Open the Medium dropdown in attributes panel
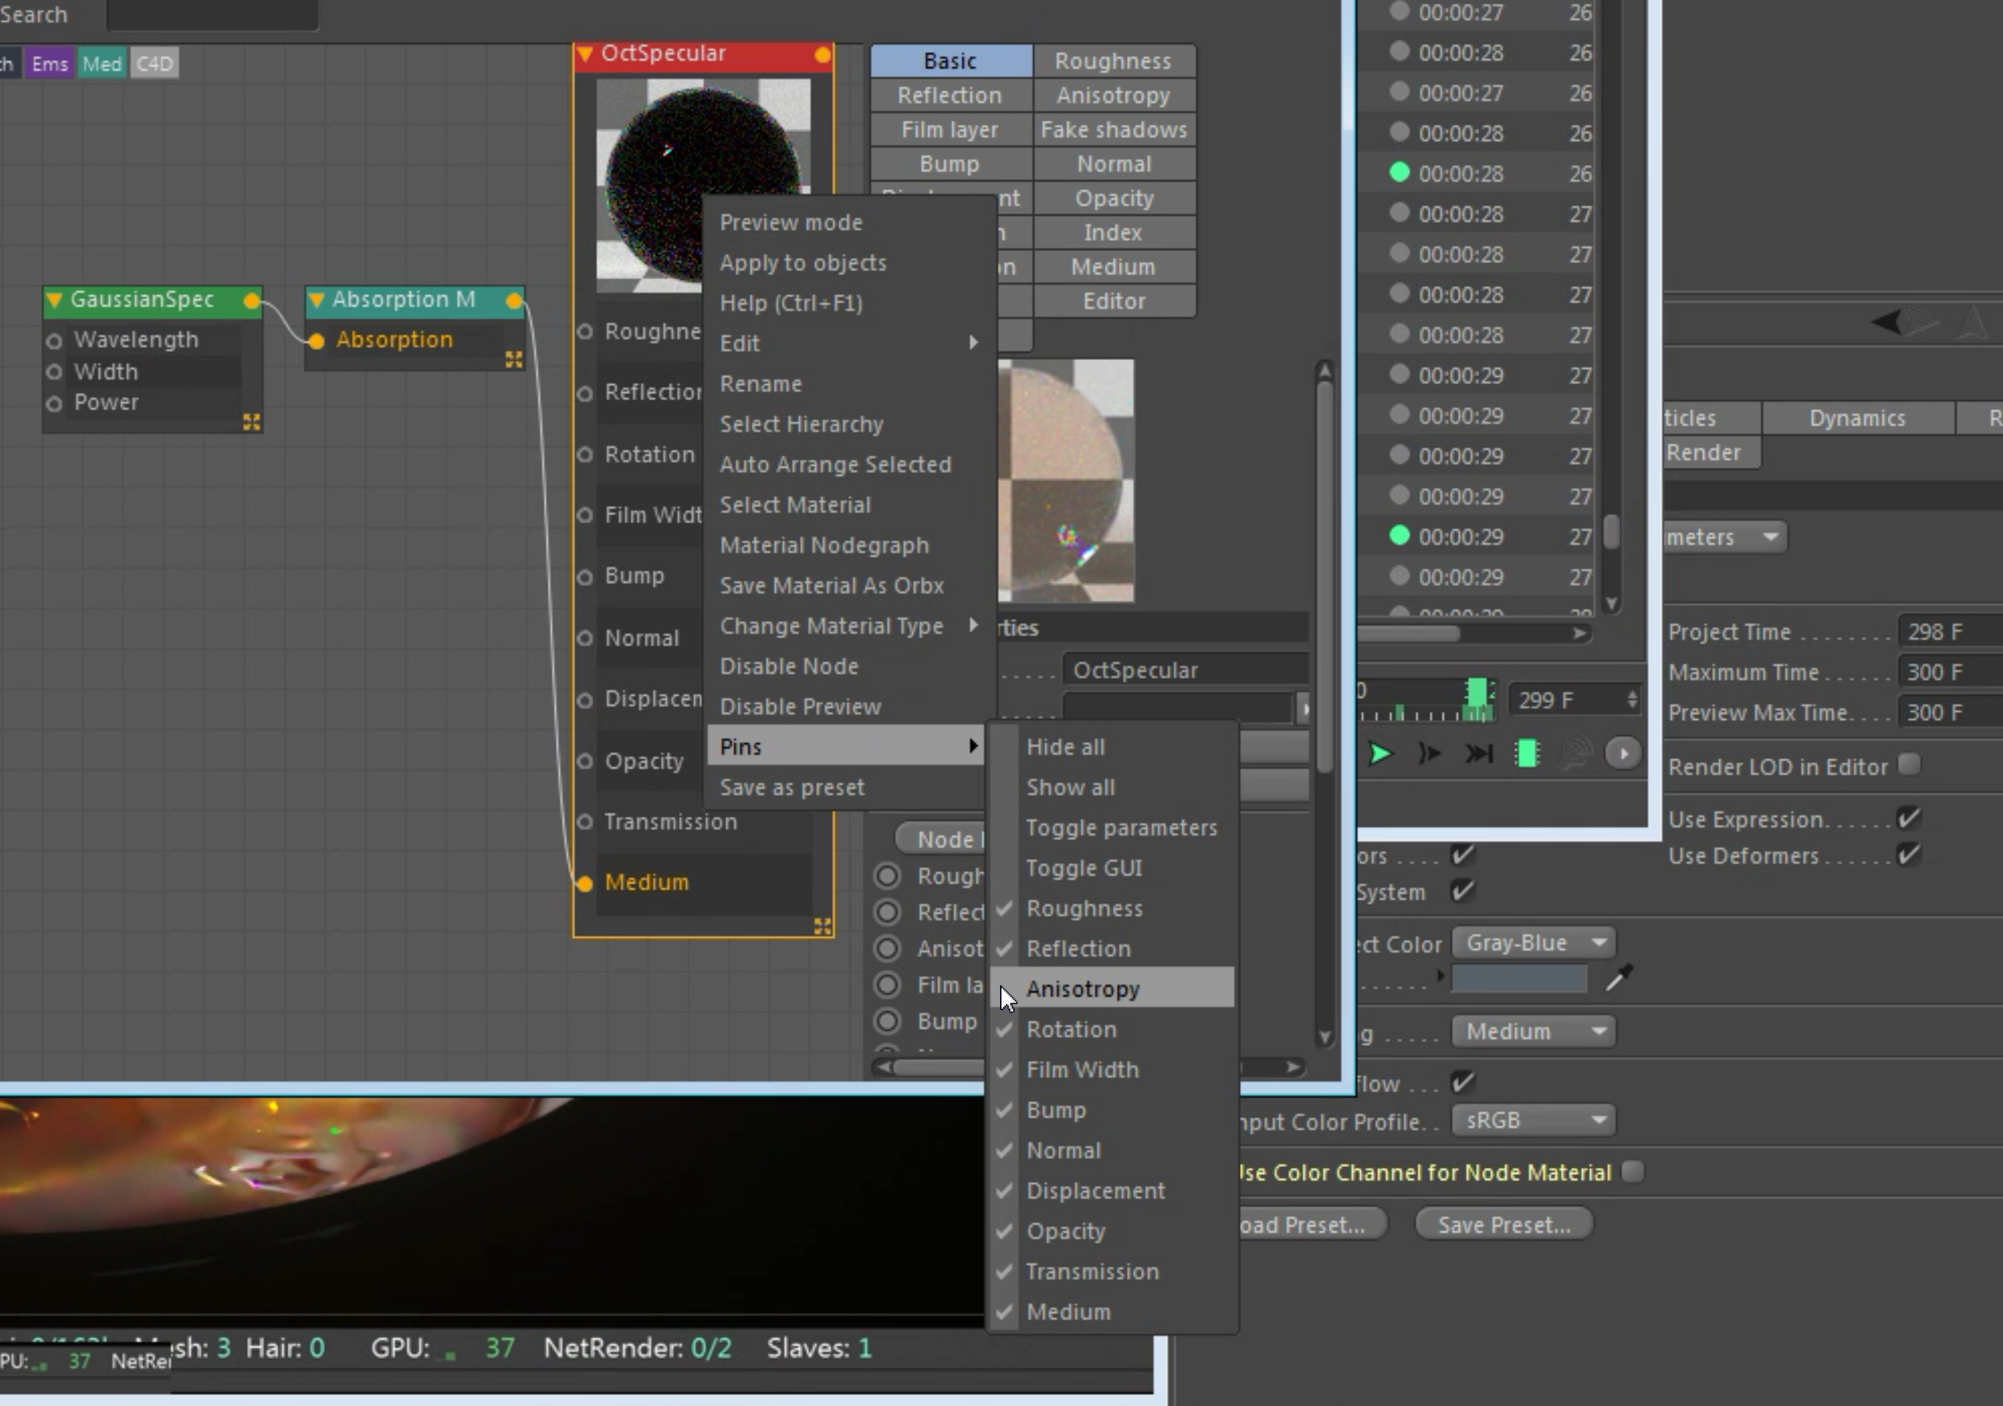The width and height of the screenshot is (2003, 1406). [1534, 1032]
